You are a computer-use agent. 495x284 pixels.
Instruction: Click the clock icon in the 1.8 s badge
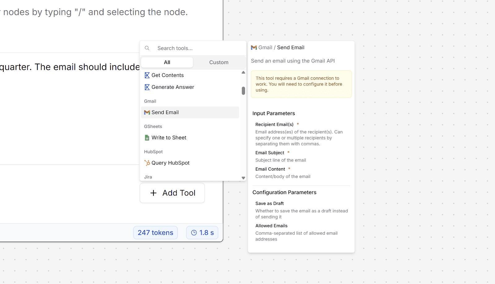(194, 233)
